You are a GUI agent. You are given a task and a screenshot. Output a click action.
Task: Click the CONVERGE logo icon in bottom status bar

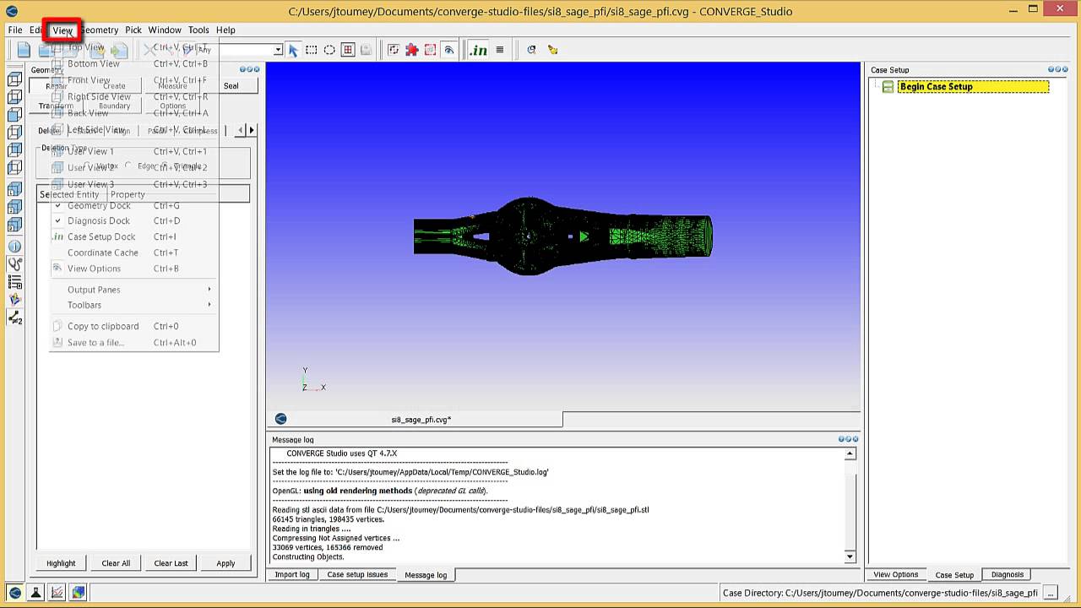pos(15,593)
